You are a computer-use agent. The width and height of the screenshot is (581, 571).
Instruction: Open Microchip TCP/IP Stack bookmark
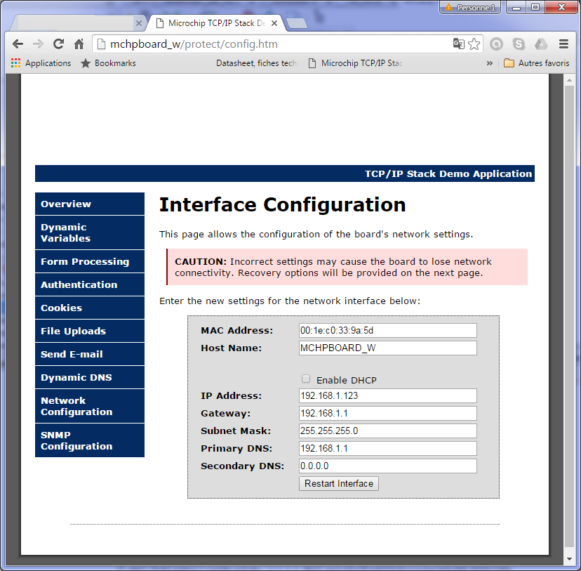point(356,63)
